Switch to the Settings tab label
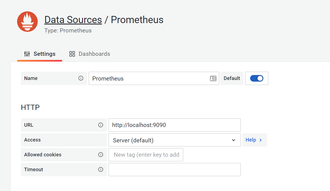This screenshot has height=191, width=330. [x=44, y=54]
